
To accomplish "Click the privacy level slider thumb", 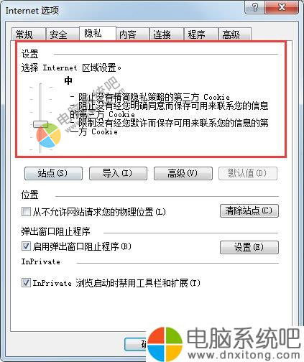I will [40, 124].
